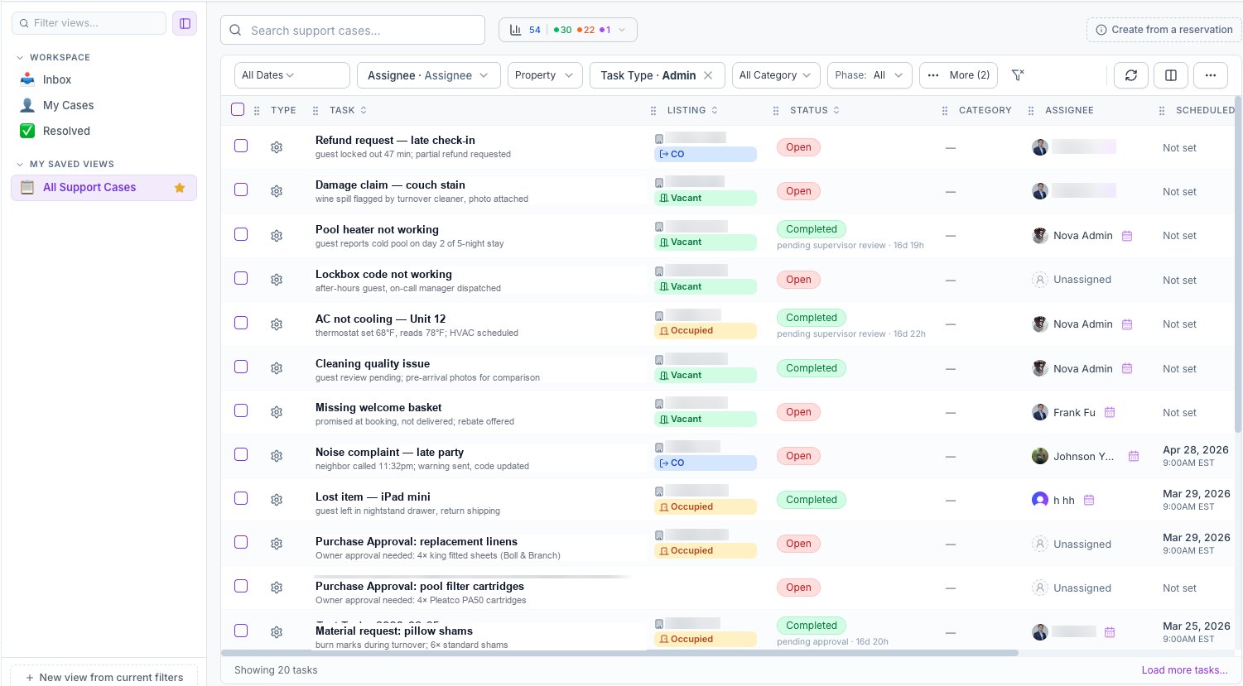Sort by the STATUS column

(x=815, y=110)
